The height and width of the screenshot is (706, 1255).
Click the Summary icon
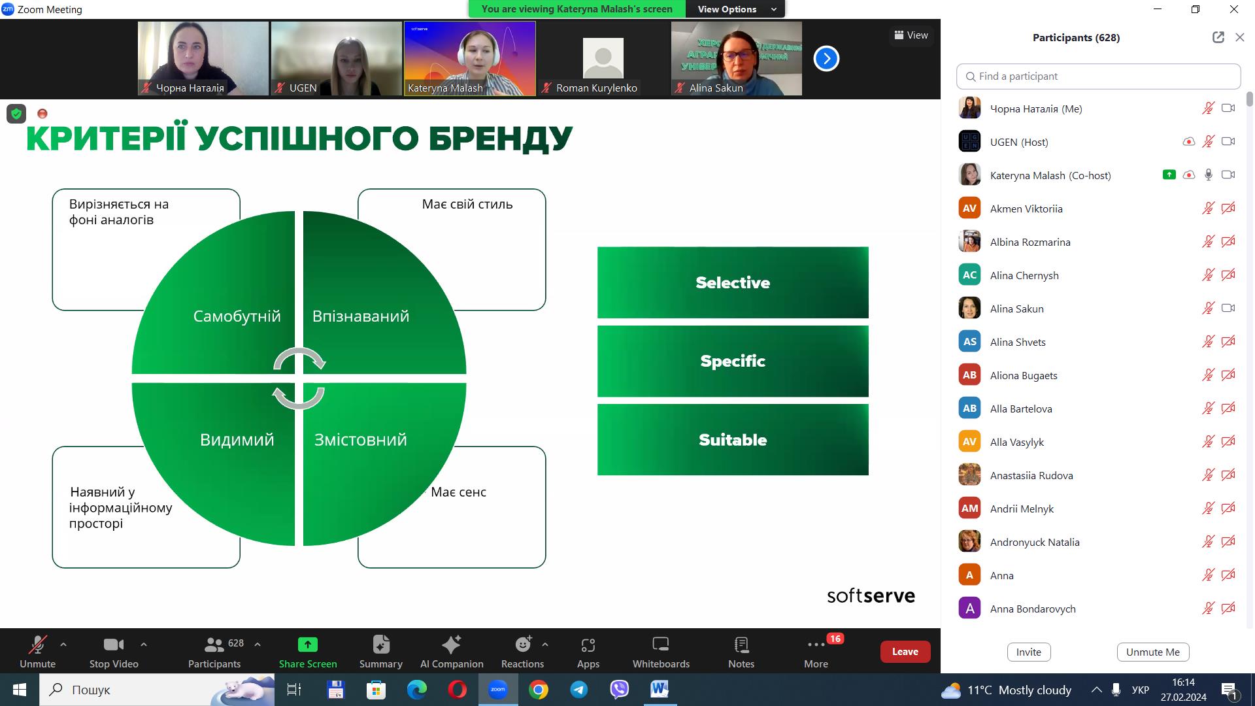tap(380, 652)
